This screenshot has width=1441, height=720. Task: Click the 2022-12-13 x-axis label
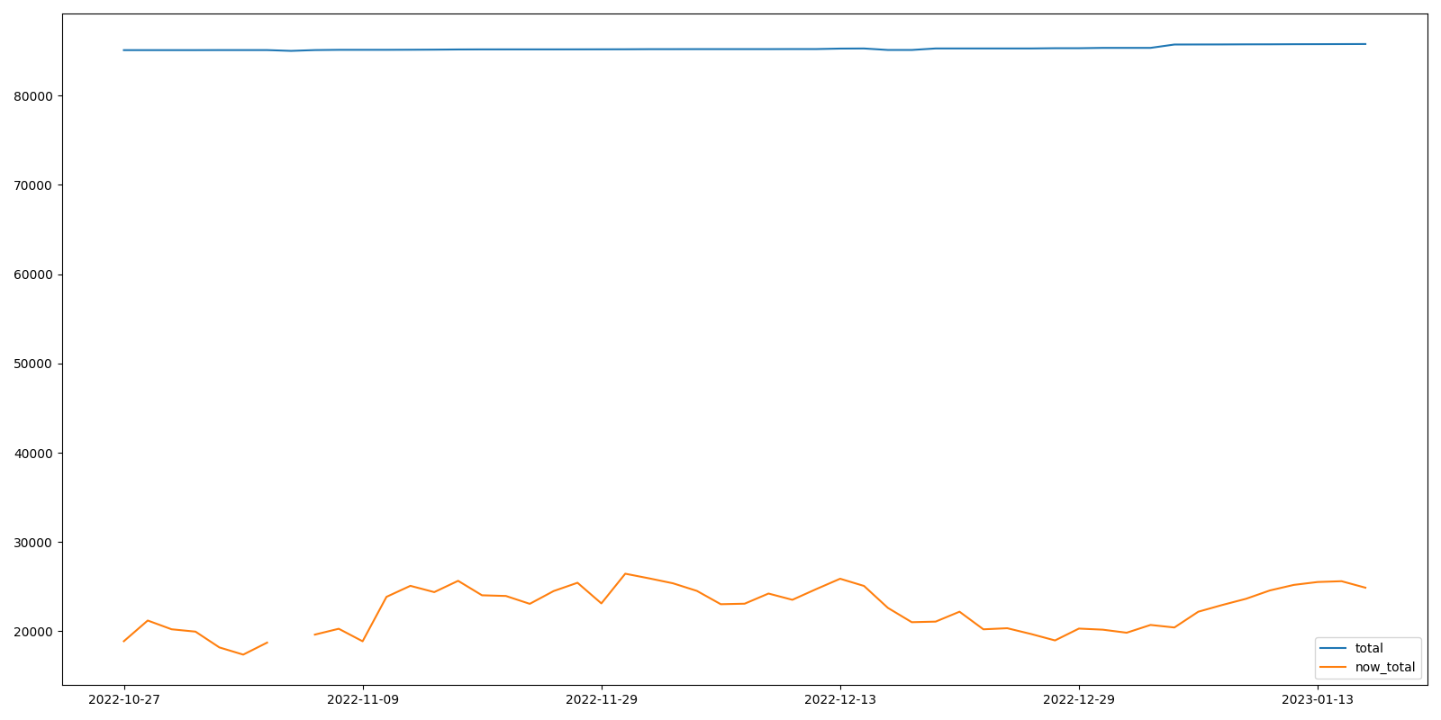840,700
